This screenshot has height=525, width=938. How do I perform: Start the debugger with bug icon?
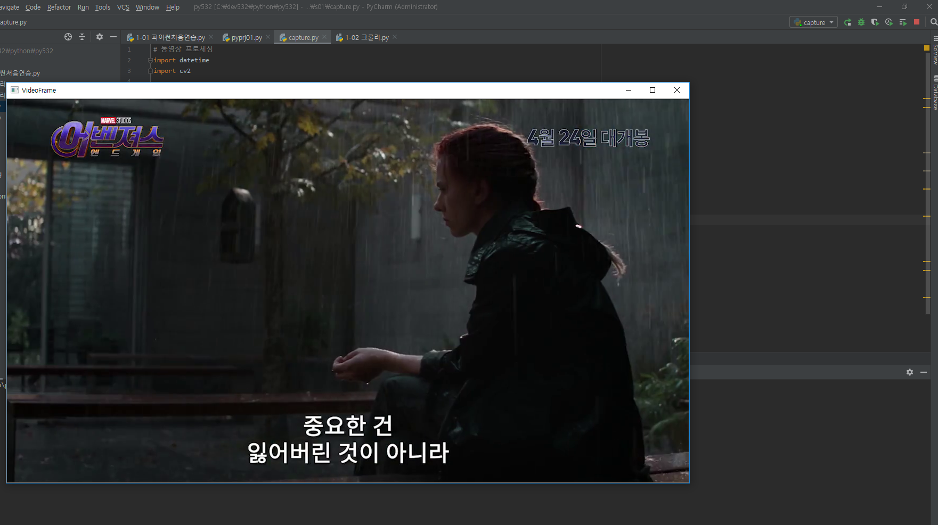tap(861, 22)
